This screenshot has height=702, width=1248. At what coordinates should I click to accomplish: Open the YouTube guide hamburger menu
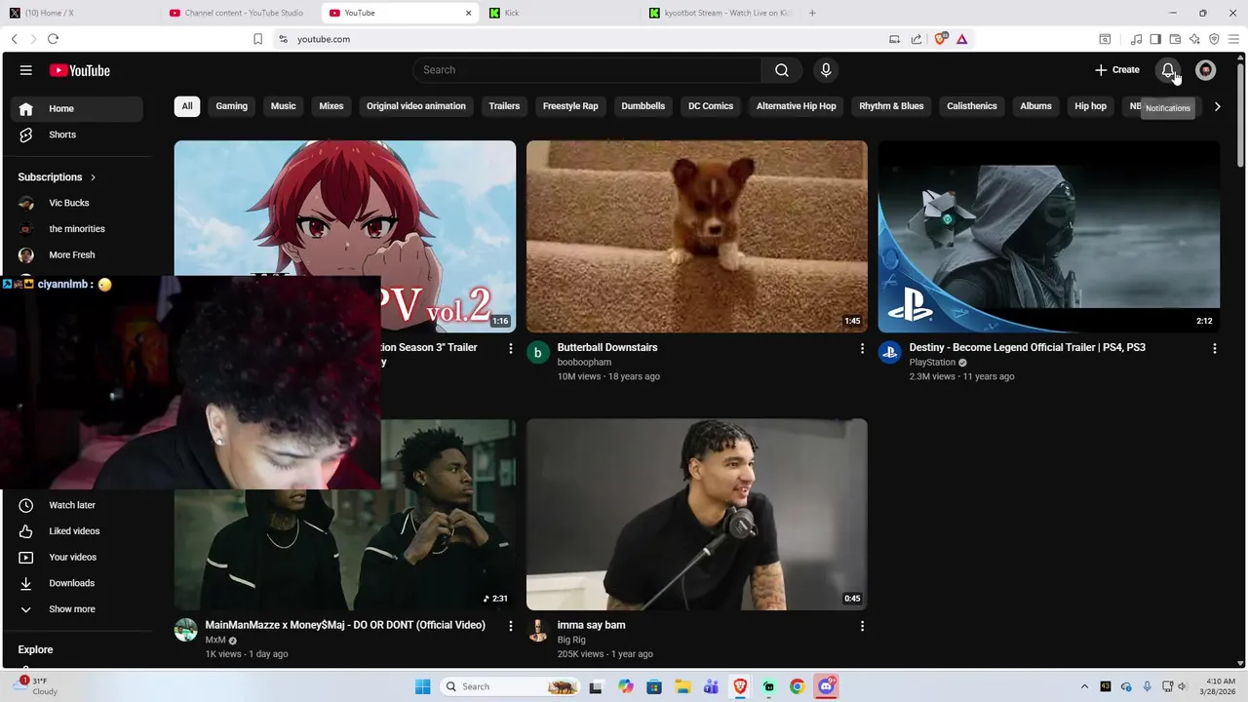(x=26, y=70)
